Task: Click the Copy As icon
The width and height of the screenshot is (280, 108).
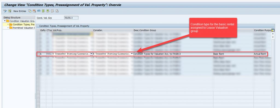Action: click(30, 11)
